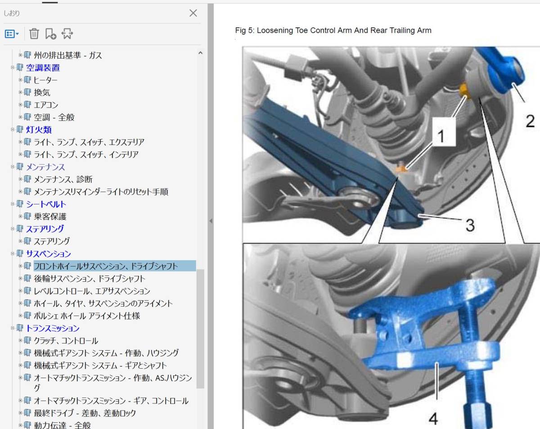The height and width of the screenshot is (429, 540).
Task: Select ライト、ランプ、スイッチ、エクステリア bookmark
Action: tap(89, 142)
